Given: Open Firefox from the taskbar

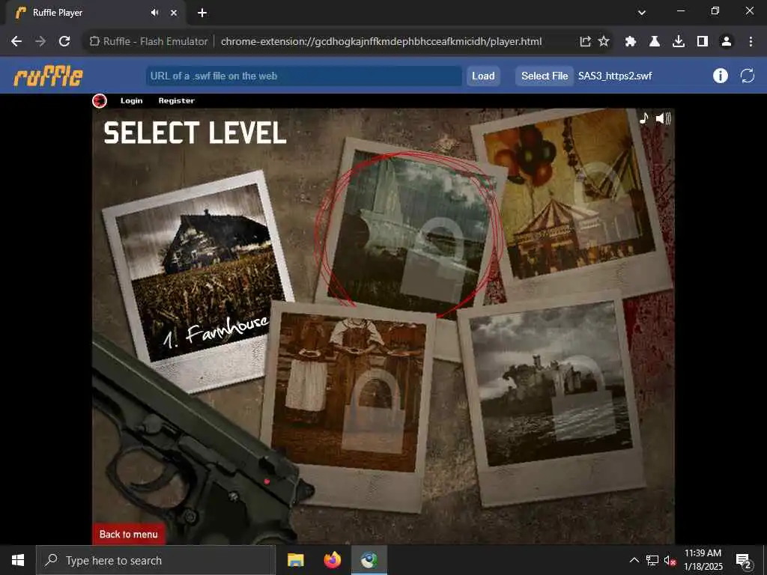Looking at the screenshot, I should click(333, 560).
